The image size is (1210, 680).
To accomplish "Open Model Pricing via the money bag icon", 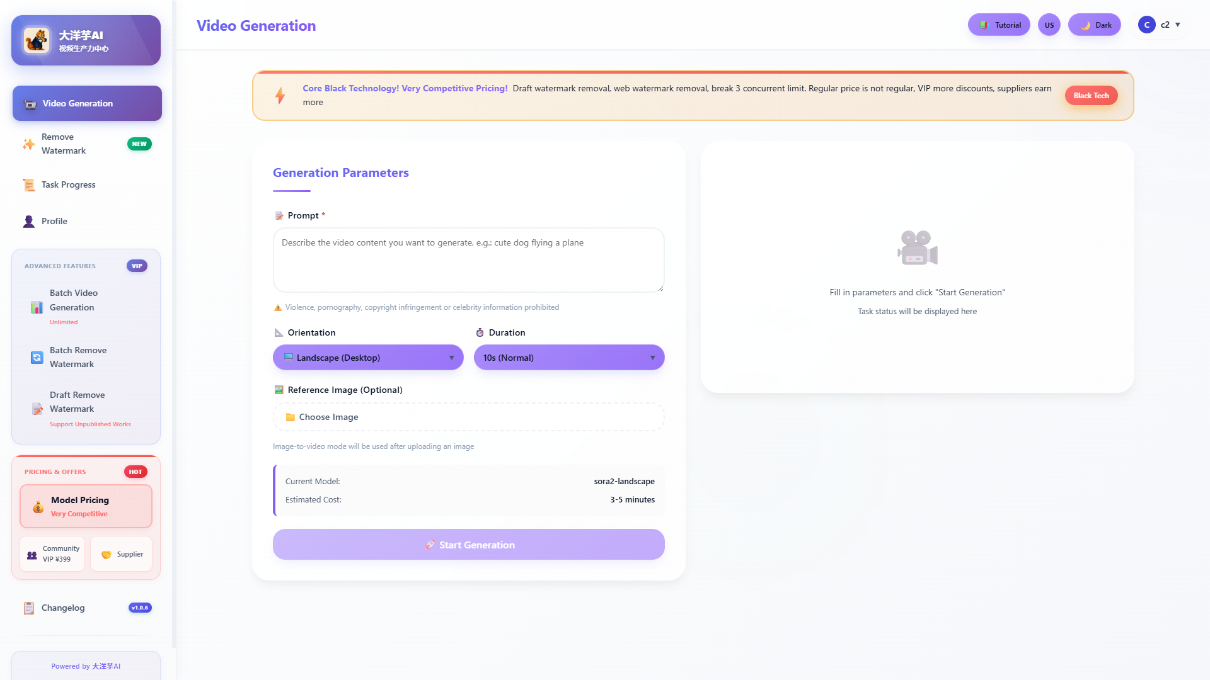I will pyautogui.click(x=37, y=506).
